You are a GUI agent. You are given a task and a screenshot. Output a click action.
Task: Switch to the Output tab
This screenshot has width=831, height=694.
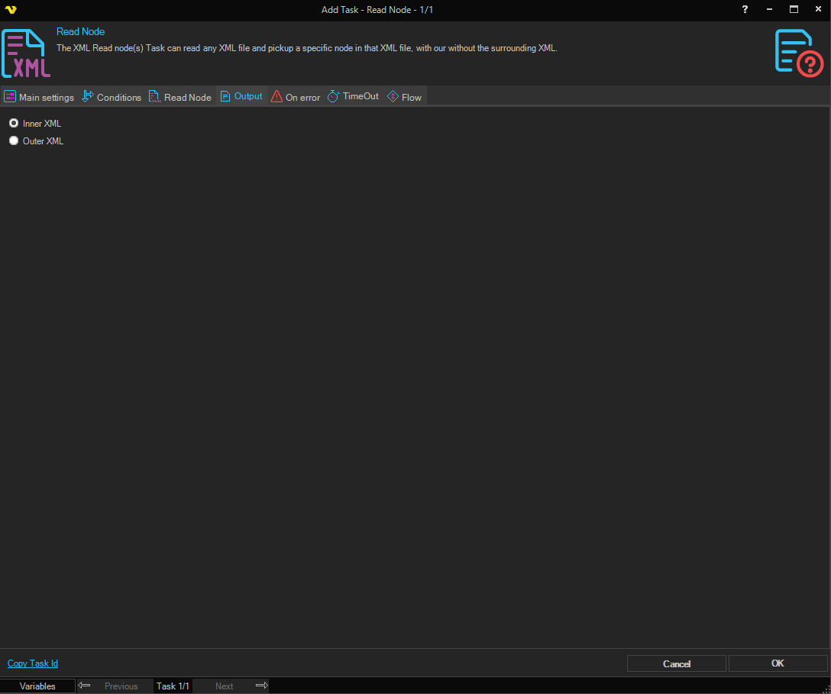(x=241, y=97)
